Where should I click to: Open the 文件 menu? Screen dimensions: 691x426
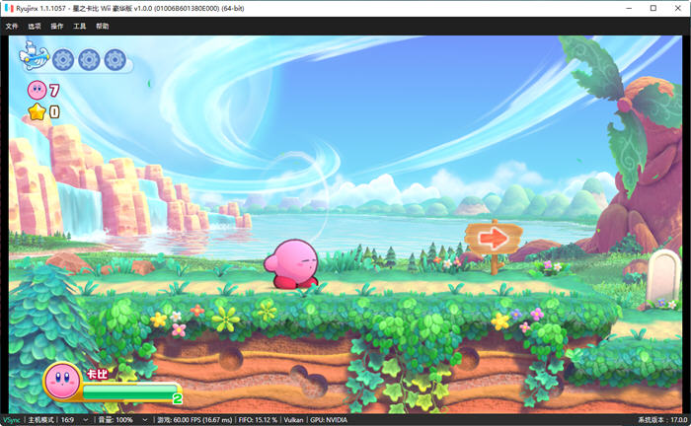coord(12,27)
